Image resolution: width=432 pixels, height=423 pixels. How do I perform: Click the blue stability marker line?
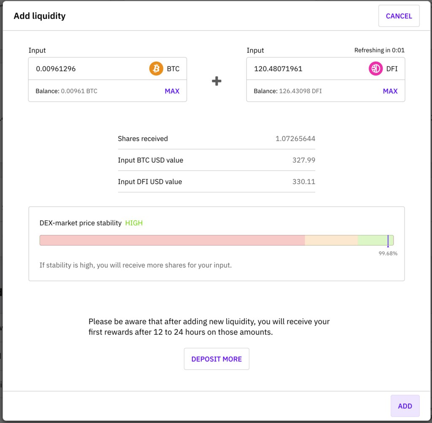(388, 241)
